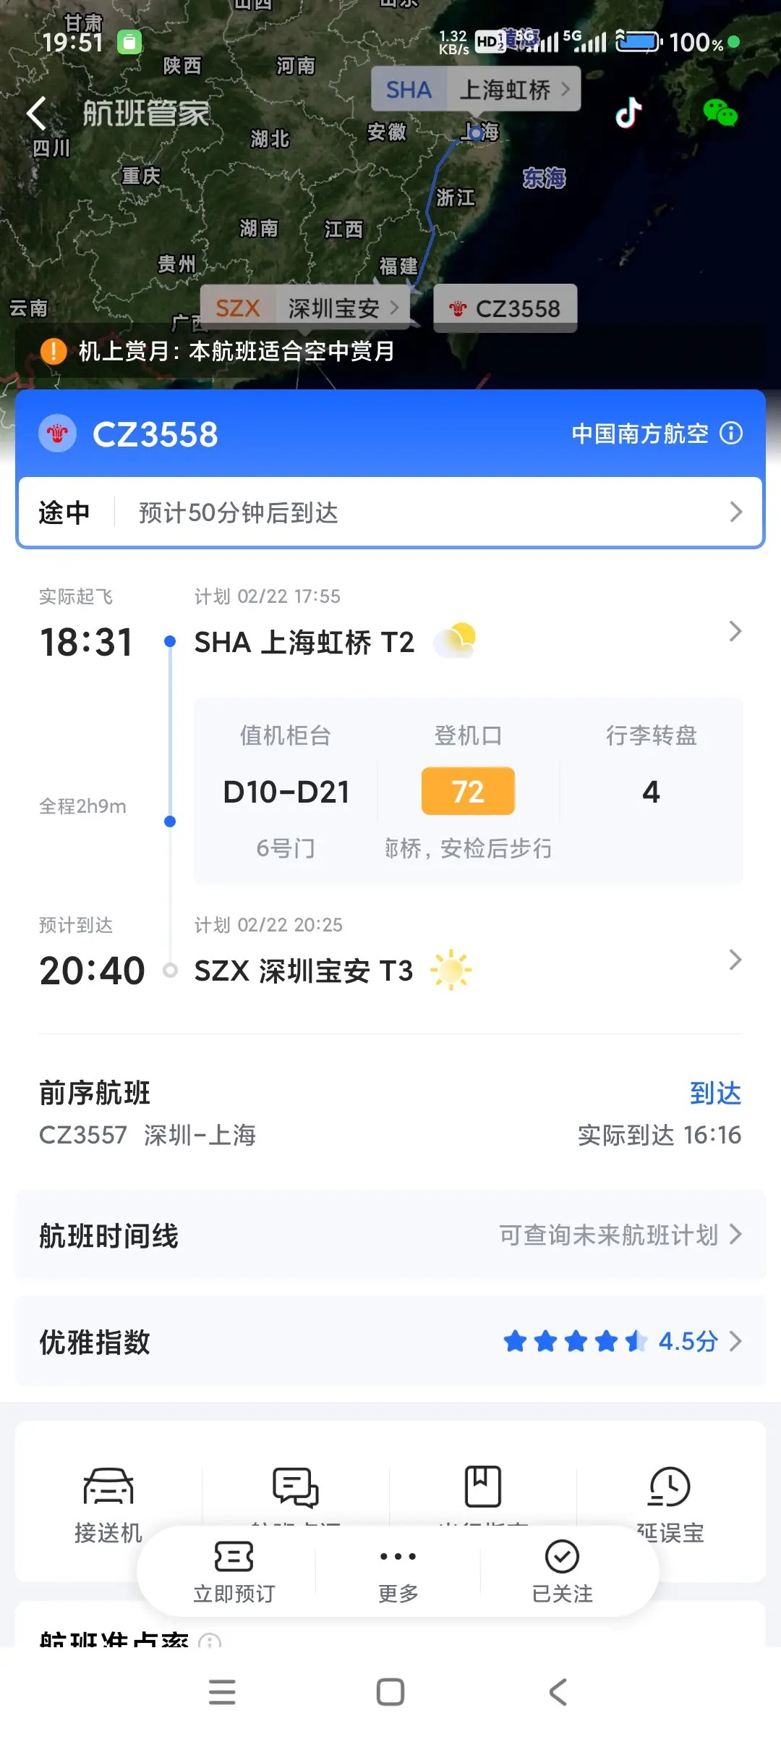Tap info icon next to 中国南方航空

click(x=731, y=433)
